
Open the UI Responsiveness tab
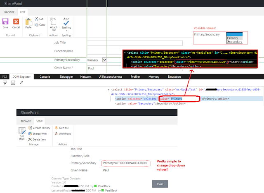coord(110,76)
